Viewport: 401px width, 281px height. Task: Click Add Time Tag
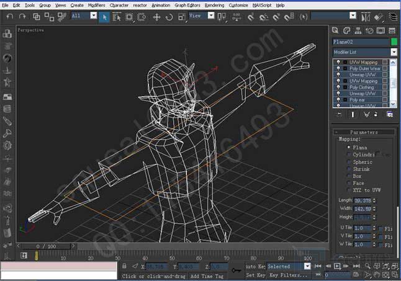coord(207,276)
